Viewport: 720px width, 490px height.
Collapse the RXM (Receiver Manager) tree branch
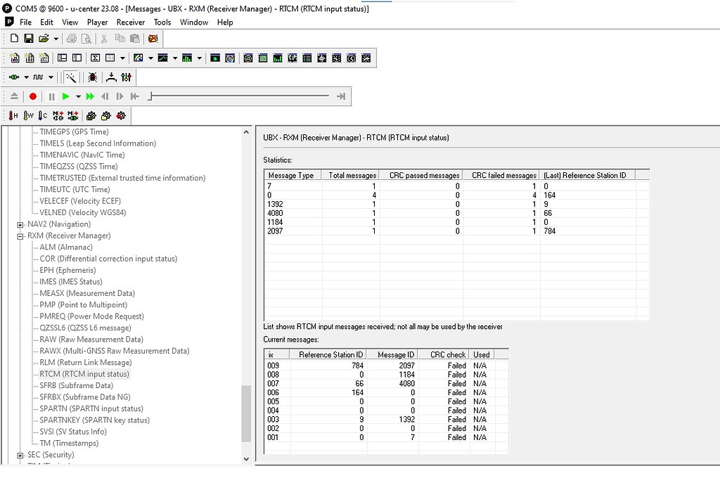(x=21, y=236)
